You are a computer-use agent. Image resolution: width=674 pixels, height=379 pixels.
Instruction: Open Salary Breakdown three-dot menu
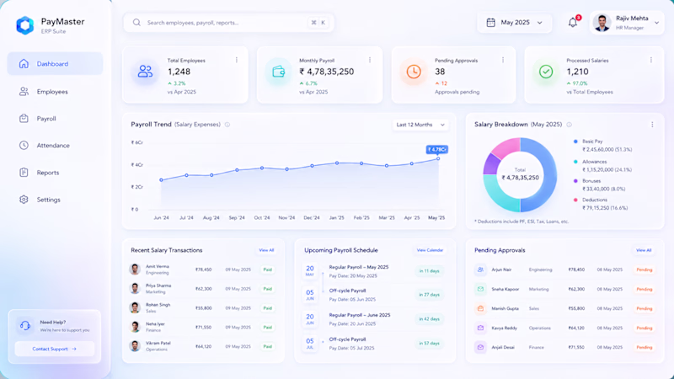(652, 125)
